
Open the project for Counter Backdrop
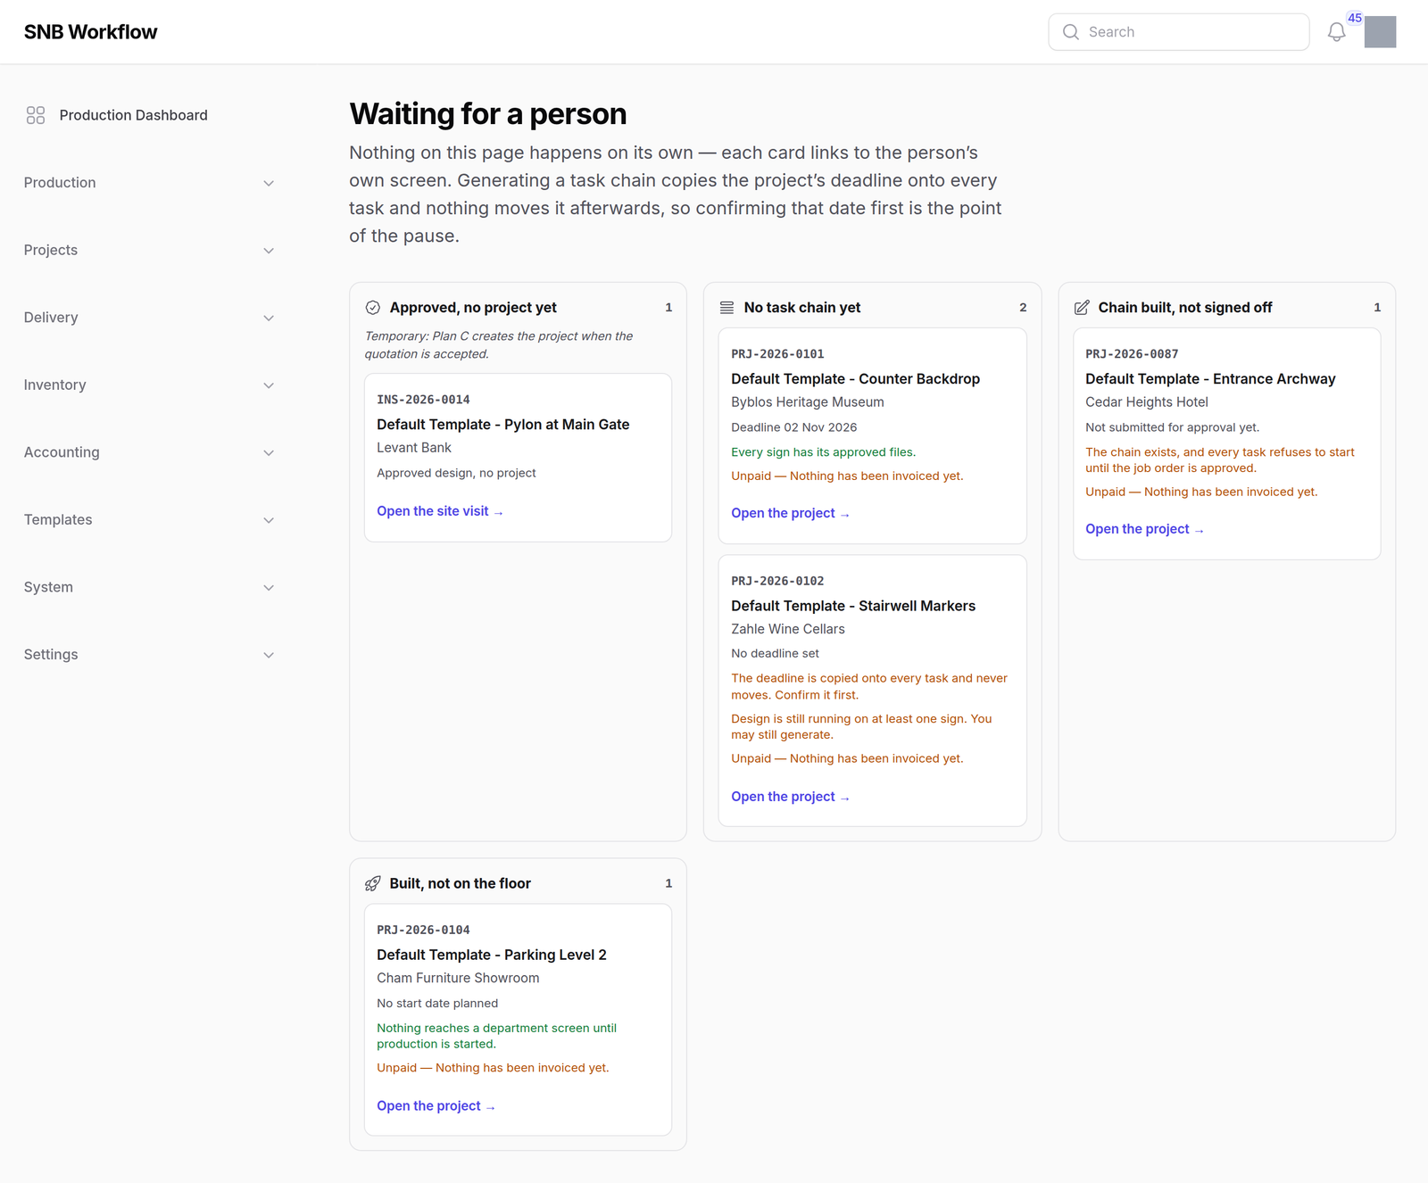(790, 513)
